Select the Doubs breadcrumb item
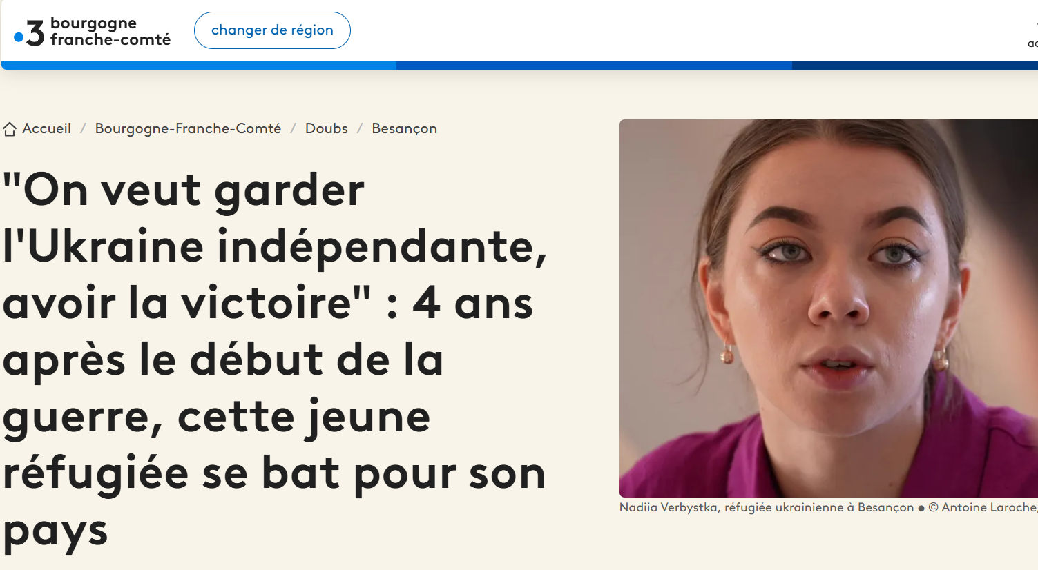 point(327,128)
